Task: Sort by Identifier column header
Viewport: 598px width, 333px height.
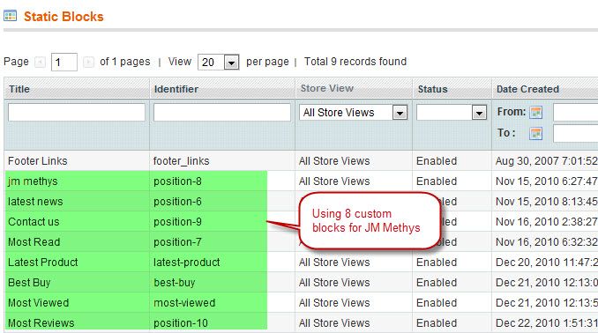Action: coord(176,89)
